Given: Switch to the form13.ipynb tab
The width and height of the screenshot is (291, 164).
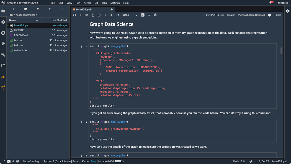Looking at the screenshot, I should (x=84, y=9).
